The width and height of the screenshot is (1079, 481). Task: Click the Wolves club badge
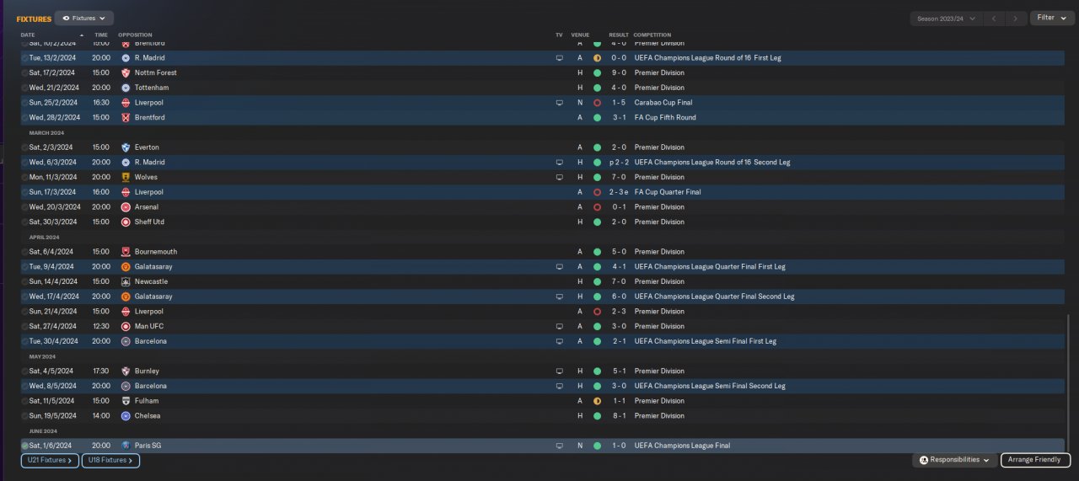[x=126, y=177]
